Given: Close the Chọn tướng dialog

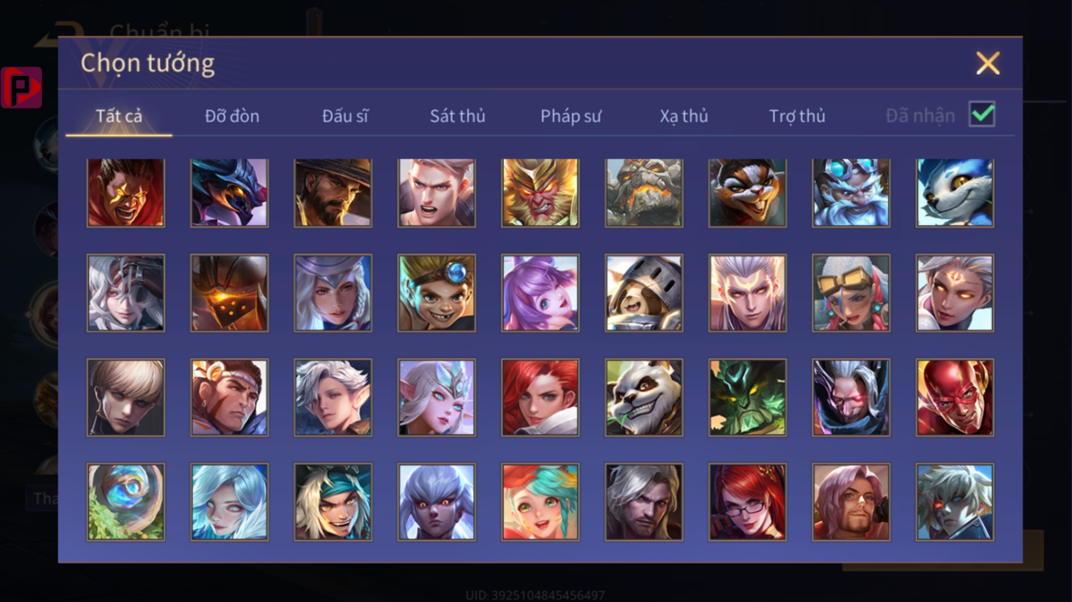Looking at the screenshot, I should 988,63.
